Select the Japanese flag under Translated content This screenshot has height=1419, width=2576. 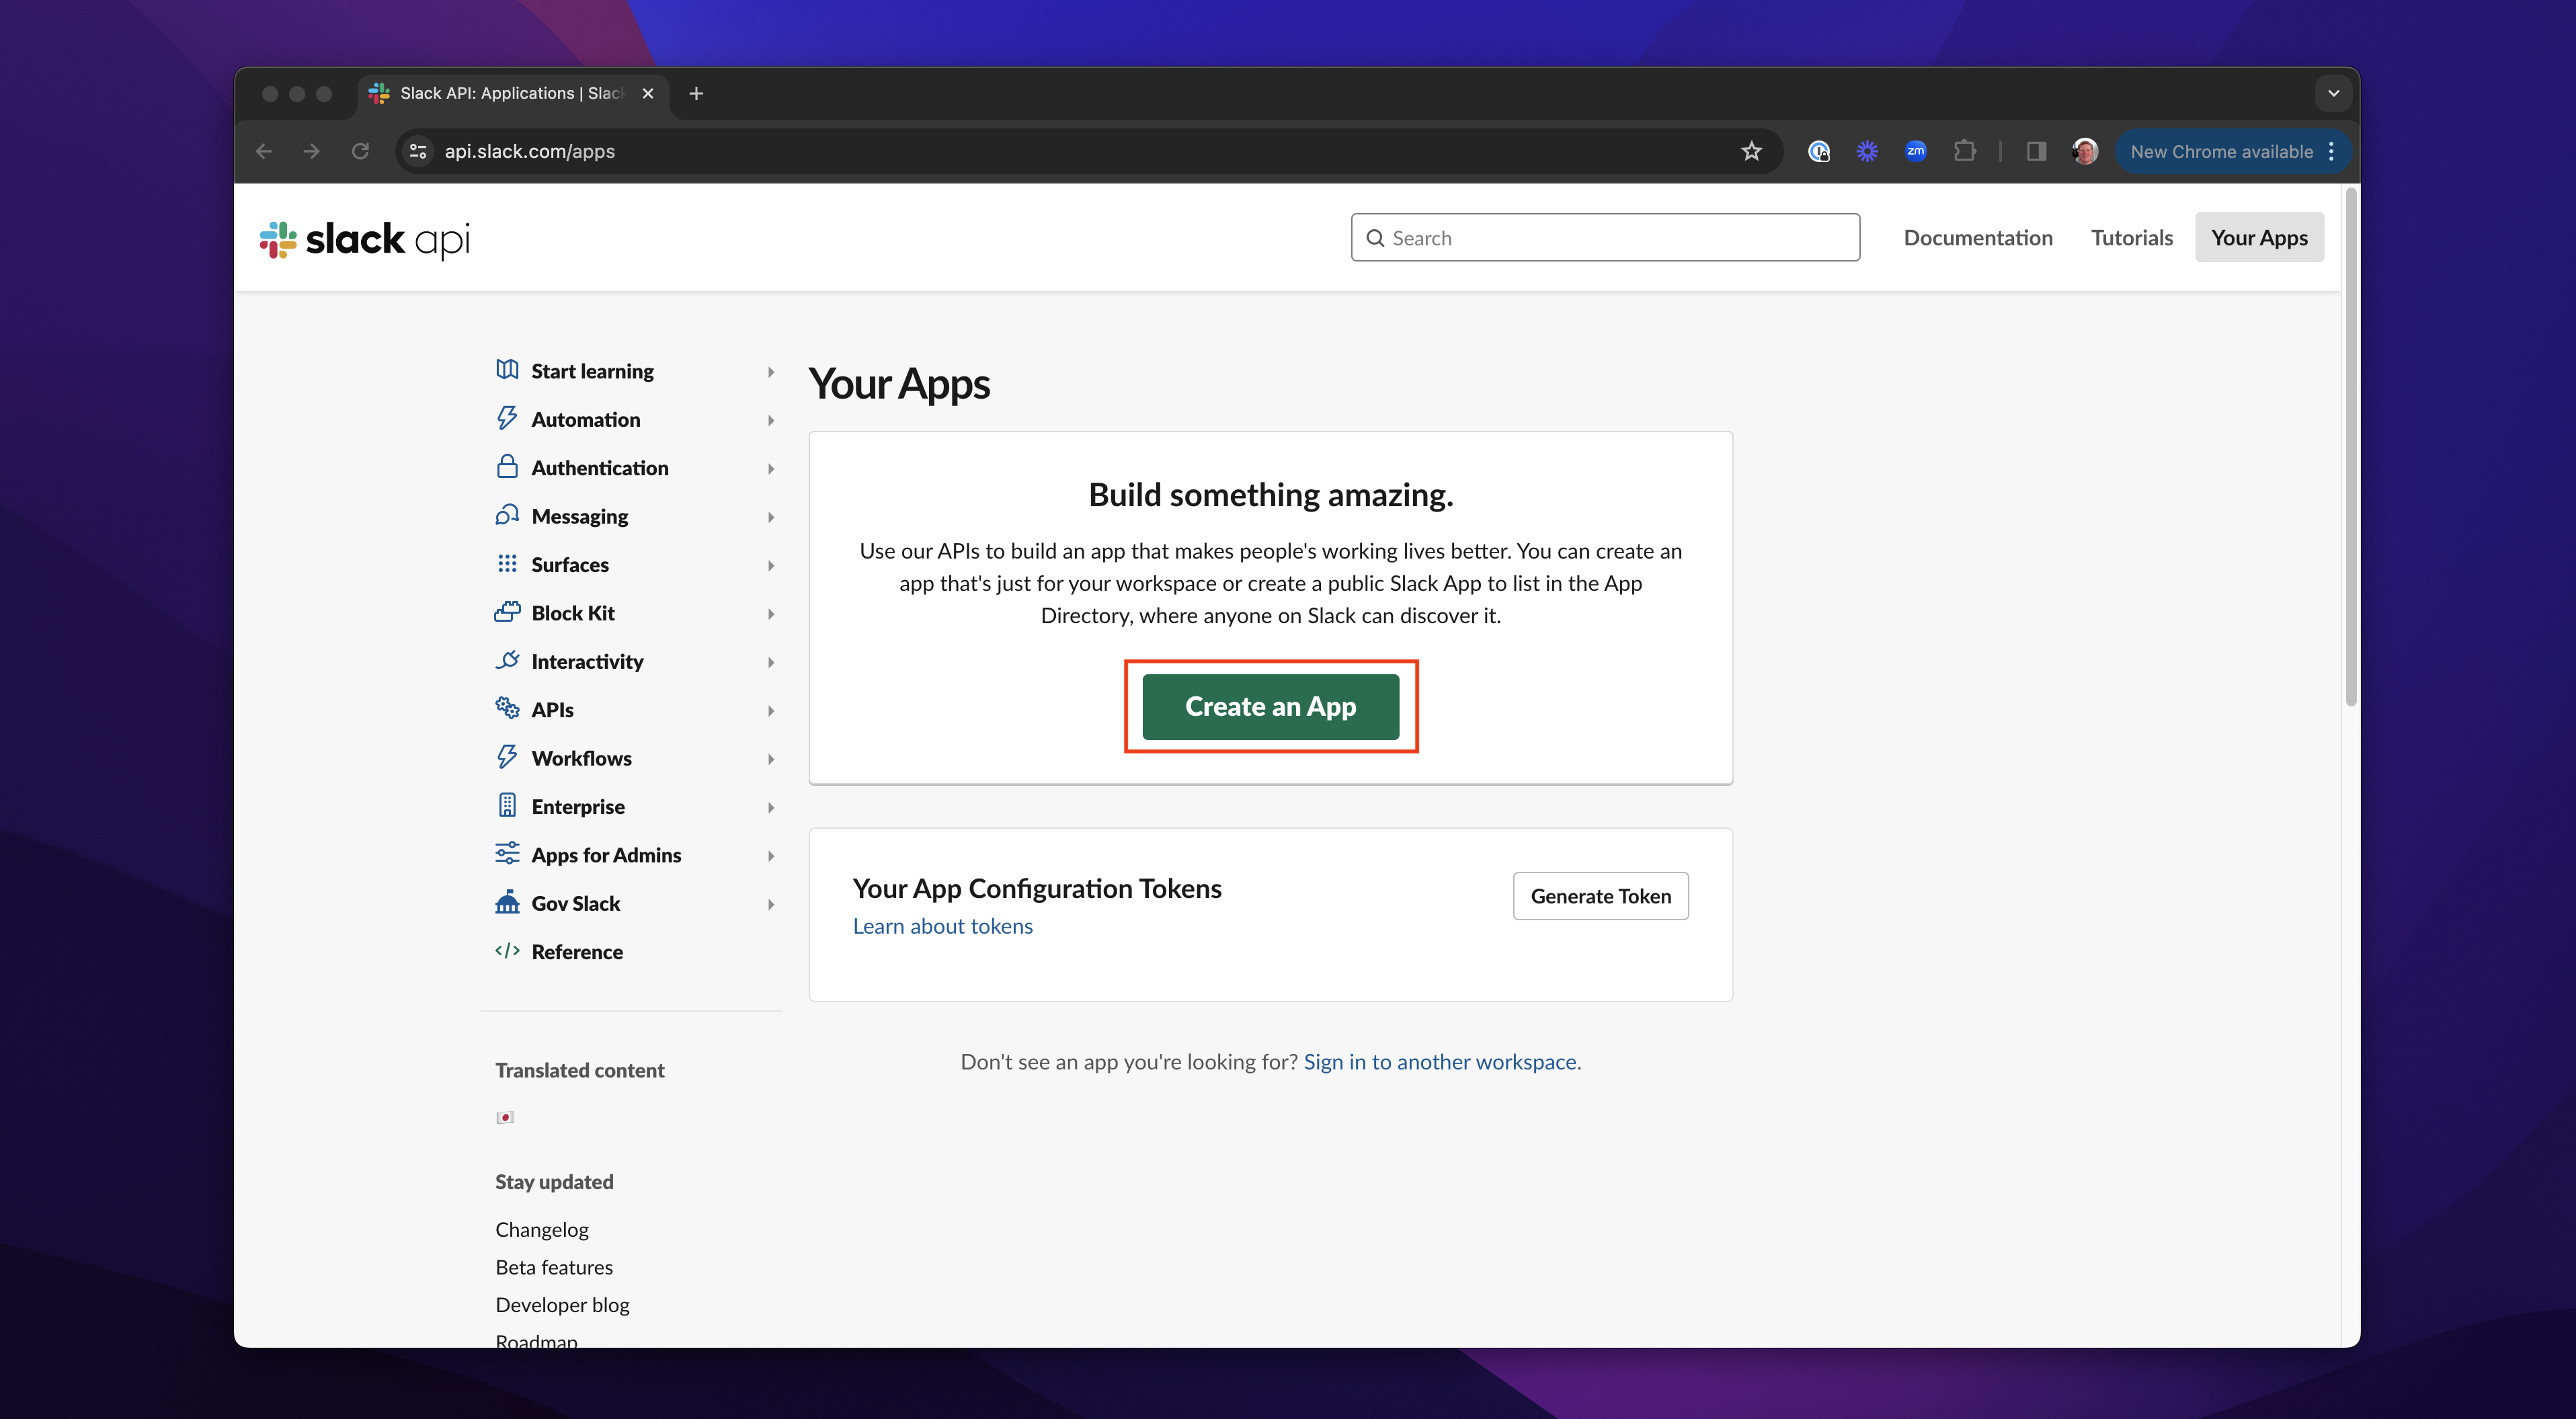click(x=506, y=1117)
